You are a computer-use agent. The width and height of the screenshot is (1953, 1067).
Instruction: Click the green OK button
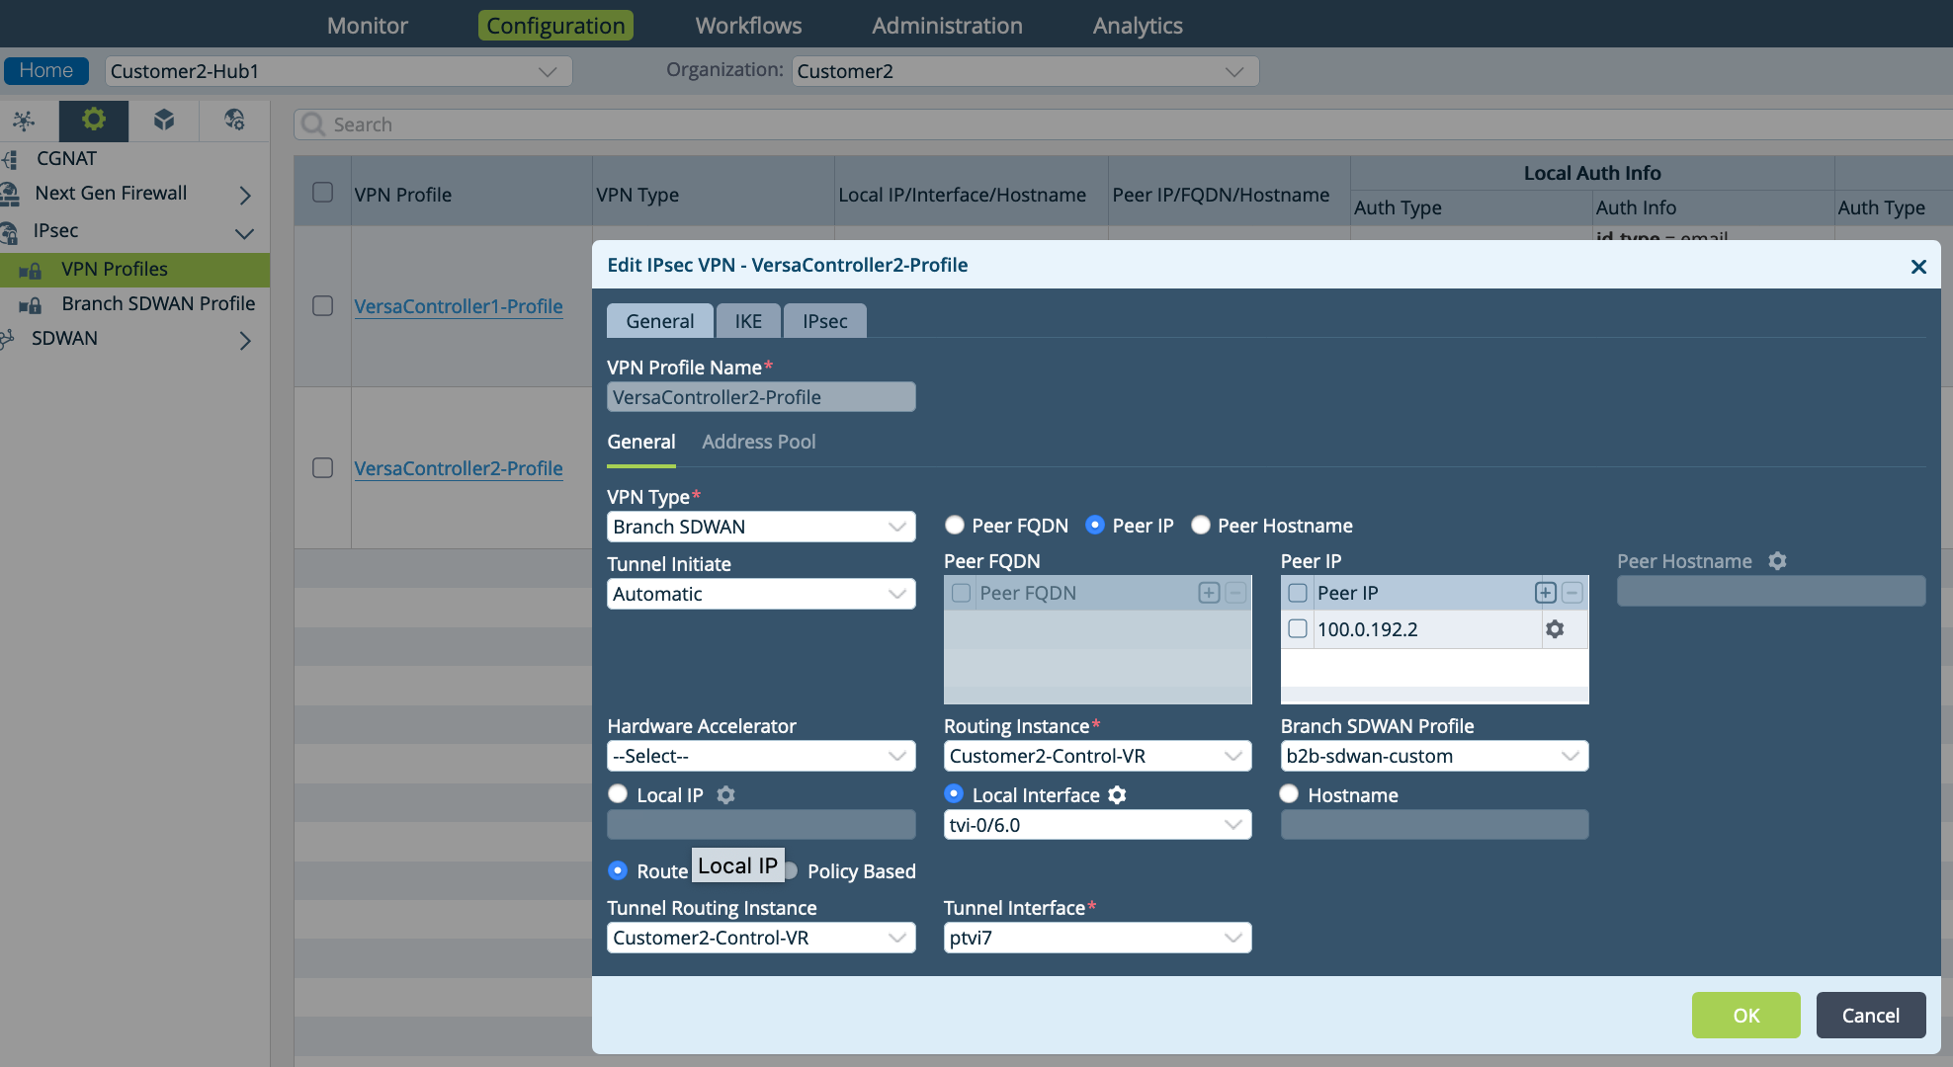pos(1745,1015)
